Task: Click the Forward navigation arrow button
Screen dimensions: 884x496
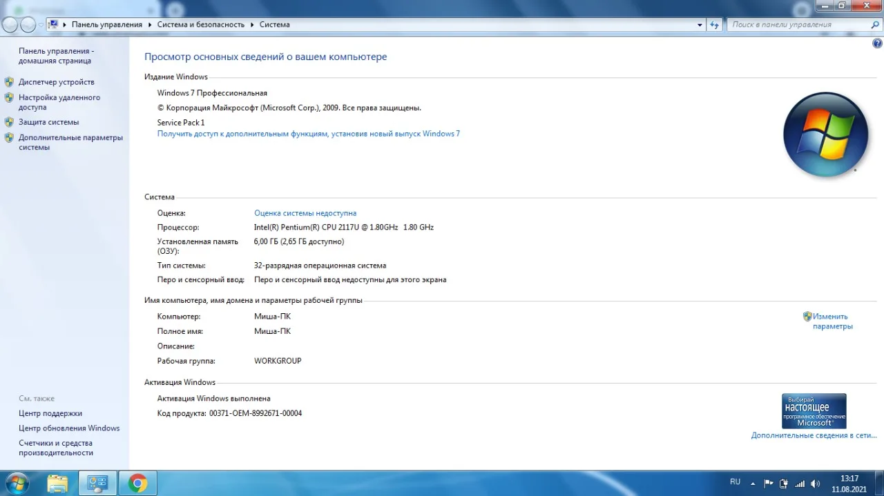Action: 28,25
